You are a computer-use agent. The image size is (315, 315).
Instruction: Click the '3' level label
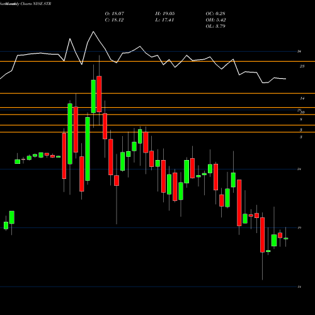301,137
